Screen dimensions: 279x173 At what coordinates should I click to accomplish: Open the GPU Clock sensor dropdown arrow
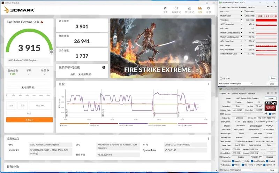coord(241,12)
